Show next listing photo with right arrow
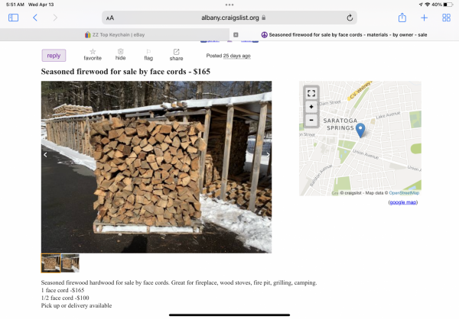Screen dimensions: 459x319 click(268, 155)
